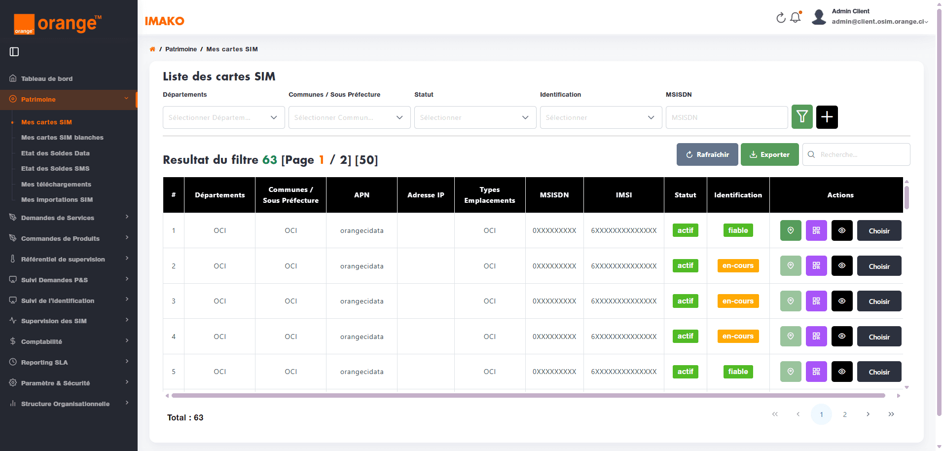Screen dimensions: 943x451
Task: Open location for SIM row 4
Action: [x=791, y=337]
